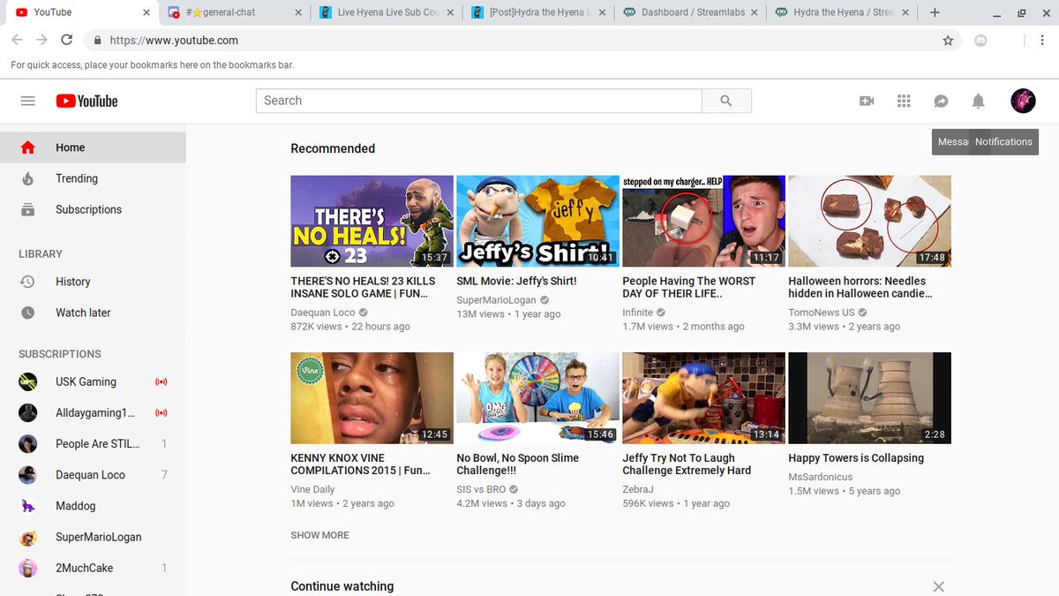The height and width of the screenshot is (596, 1059).
Task: Visit Infinite channel link
Action: (x=637, y=313)
